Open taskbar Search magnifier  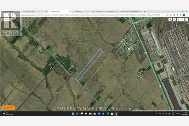(77, 114)
